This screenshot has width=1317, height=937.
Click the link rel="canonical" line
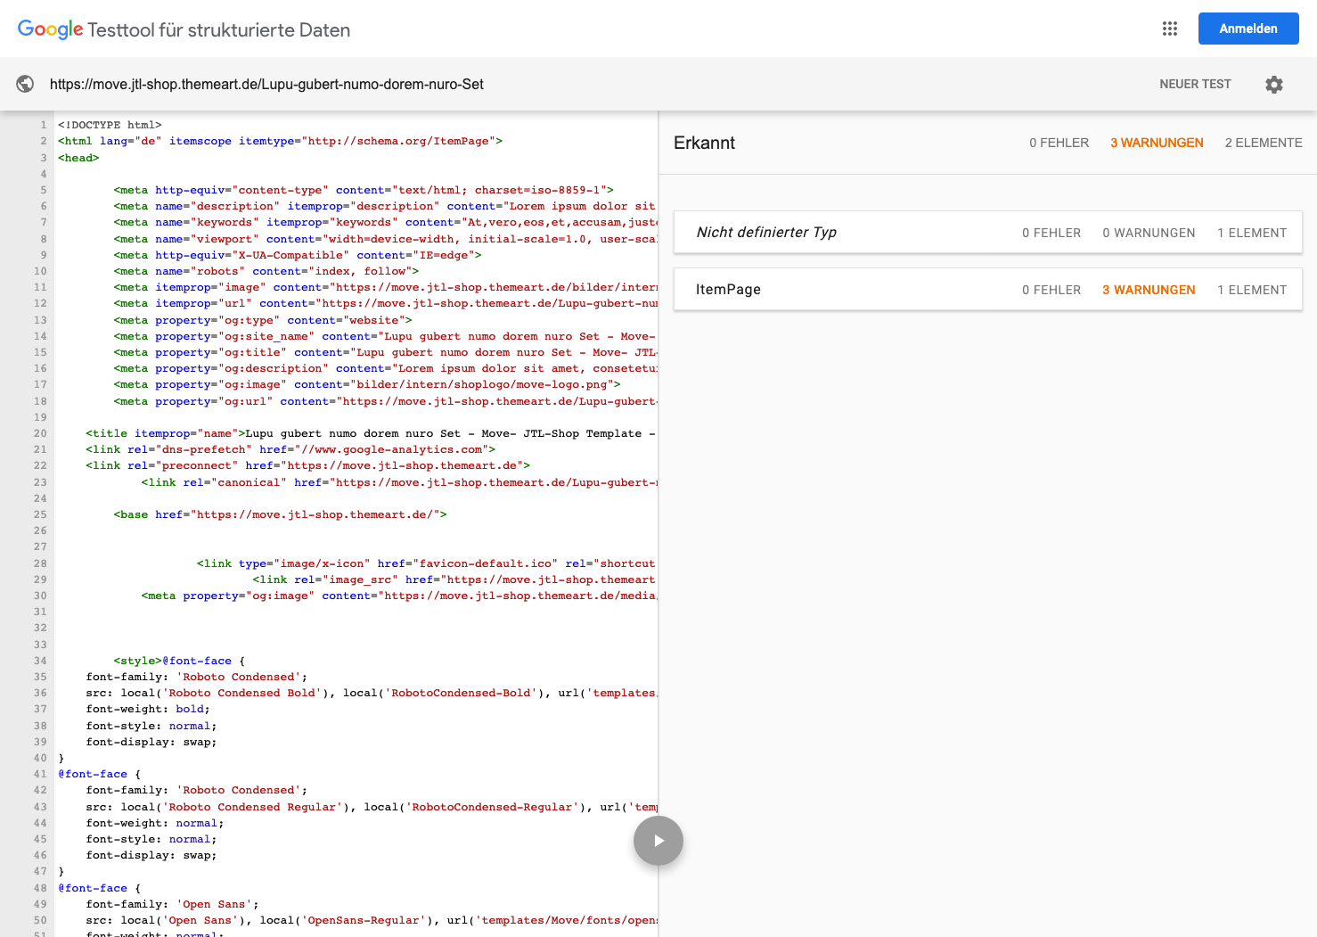click(398, 482)
